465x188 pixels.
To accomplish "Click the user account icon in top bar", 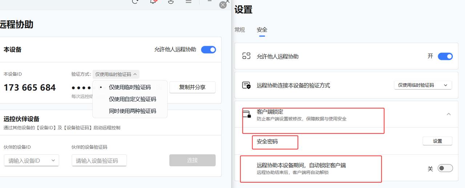I will pyautogui.click(x=171, y=1).
